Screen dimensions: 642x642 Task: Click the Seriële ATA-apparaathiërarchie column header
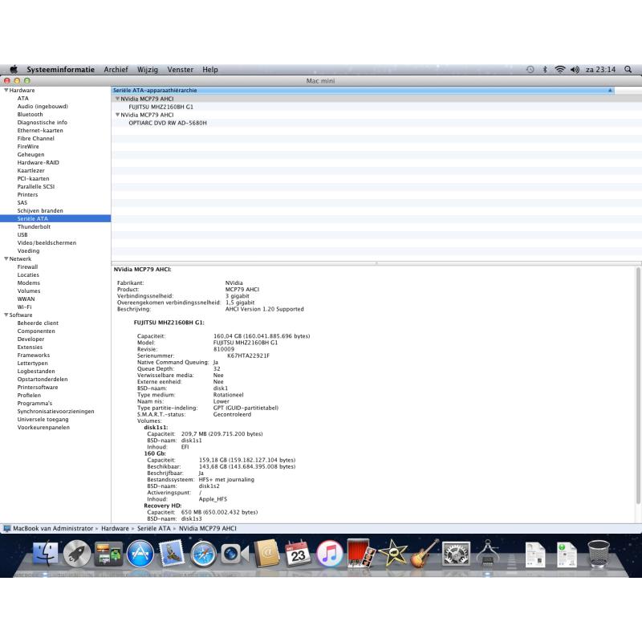coord(363,90)
